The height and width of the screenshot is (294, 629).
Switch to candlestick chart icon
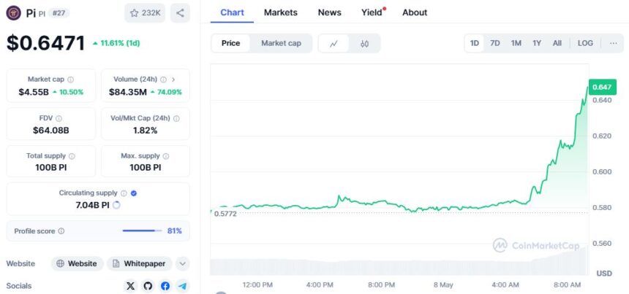point(364,43)
